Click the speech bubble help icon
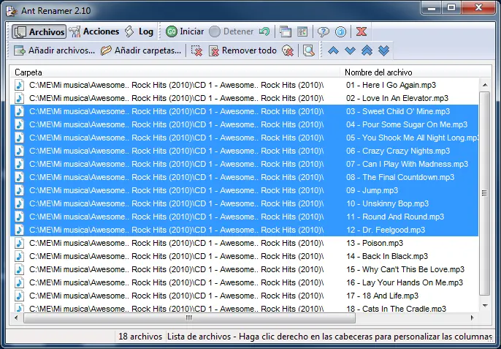 coord(322,32)
